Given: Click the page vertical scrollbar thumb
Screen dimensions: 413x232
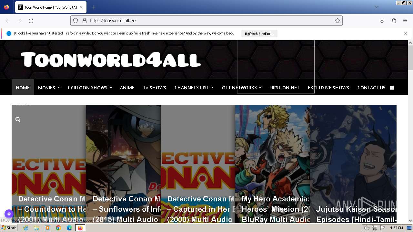Looking at the screenshot, I should pos(410,58).
